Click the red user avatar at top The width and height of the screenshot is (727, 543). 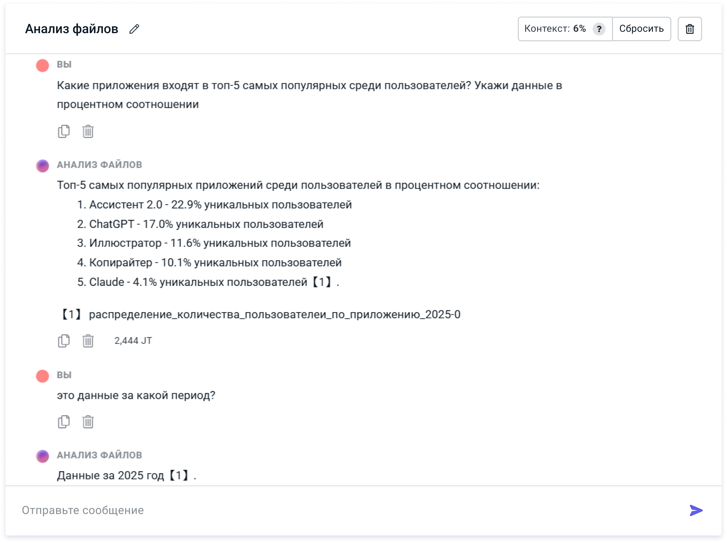[x=42, y=65]
